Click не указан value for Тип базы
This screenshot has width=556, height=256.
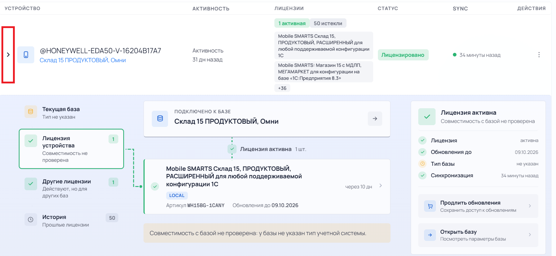[x=528, y=164]
